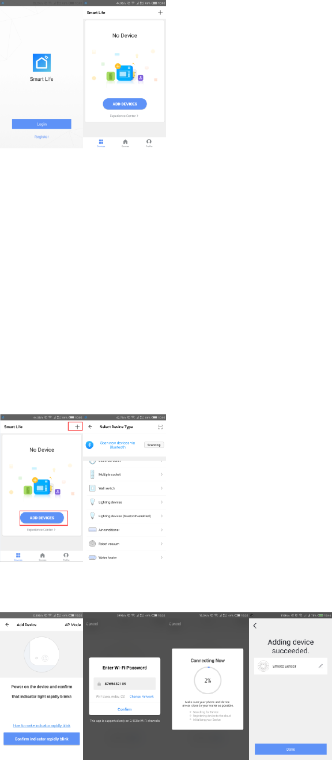Expand the Wall switch row chevron
The width and height of the screenshot is (332, 760).
point(161,488)
